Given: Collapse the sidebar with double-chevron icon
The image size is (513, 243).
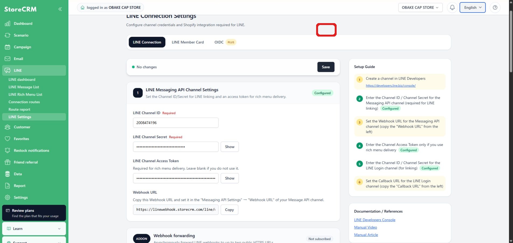Looking at the screenshot, I should click(x=60, y=9).
